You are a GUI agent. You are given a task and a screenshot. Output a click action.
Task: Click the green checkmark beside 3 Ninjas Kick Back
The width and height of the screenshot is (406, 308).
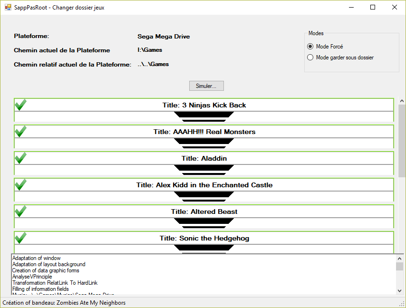[x=20, y=105]
